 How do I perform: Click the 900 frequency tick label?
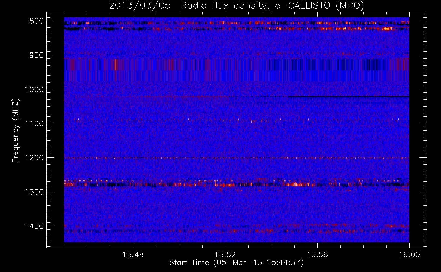tap(37, 55)
